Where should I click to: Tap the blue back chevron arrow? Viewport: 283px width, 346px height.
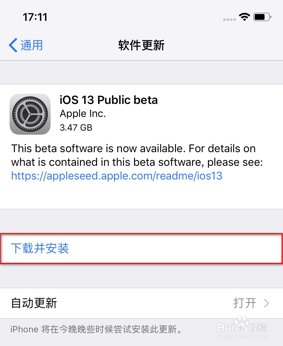coord(12,45)
